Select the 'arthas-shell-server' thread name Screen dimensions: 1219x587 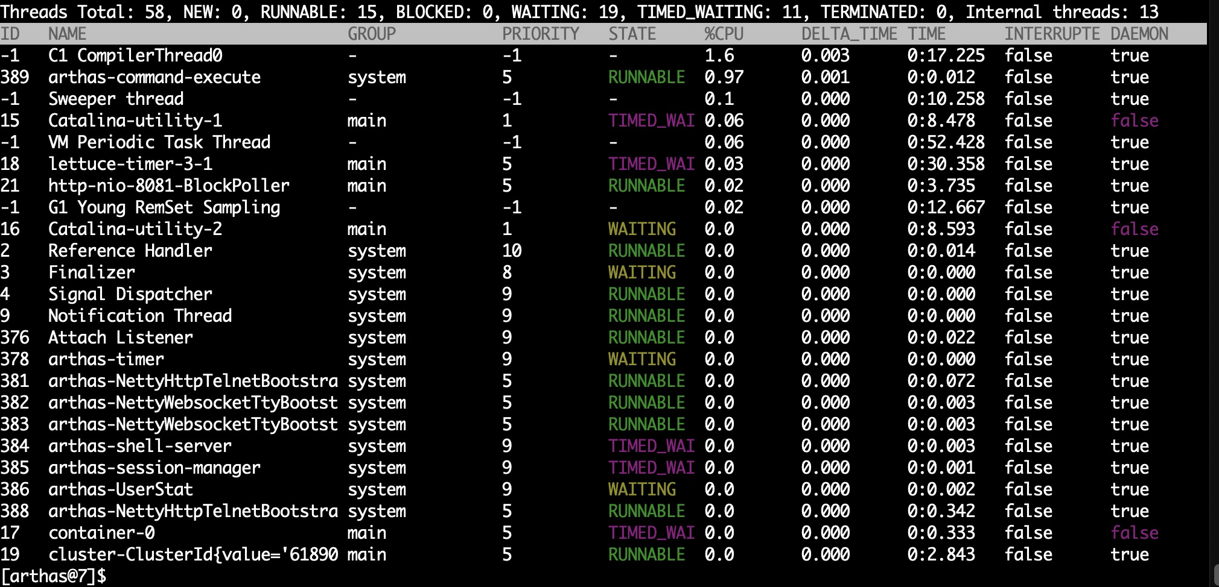click(x=140, y=446)
